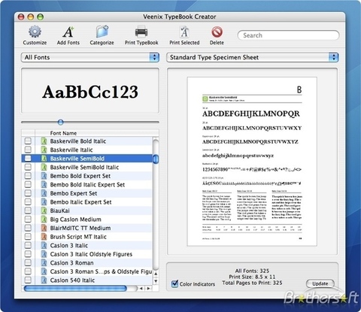361x312 pixels.
Task: Open the Categorize folder icon
Action: pyautogui.click(x=102, y=32)
